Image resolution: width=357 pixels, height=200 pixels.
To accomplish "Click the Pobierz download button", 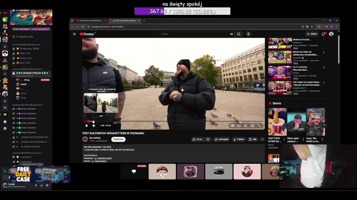I will pyautogui.click(x=239, y=139).
